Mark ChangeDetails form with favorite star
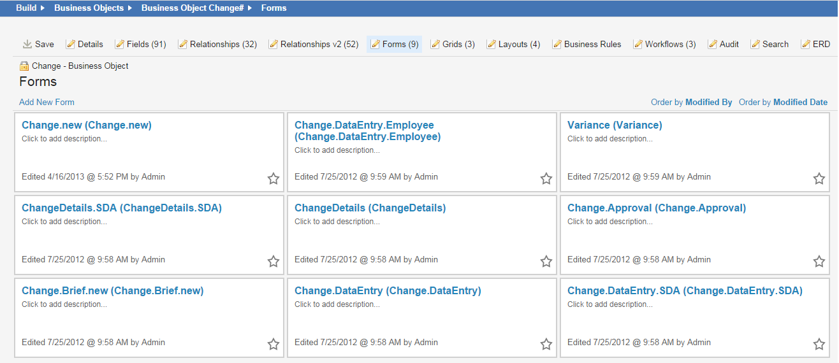 pyautogui.click(x=546, y=262)
